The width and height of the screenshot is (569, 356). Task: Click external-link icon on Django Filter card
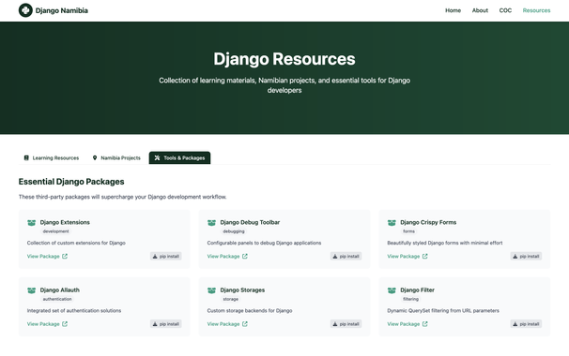pos(425,324)
